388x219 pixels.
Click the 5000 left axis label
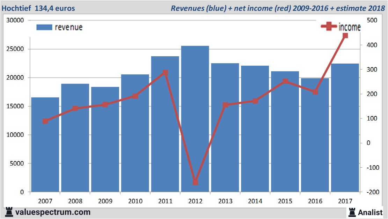[17, 163]
